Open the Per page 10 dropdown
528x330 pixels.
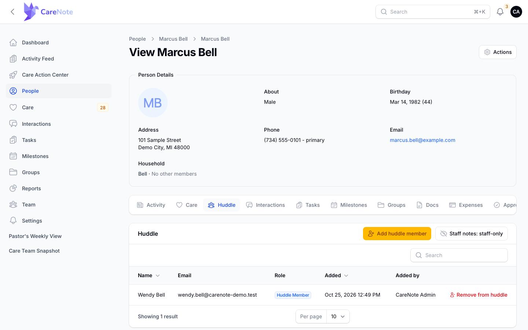point(338,316)
